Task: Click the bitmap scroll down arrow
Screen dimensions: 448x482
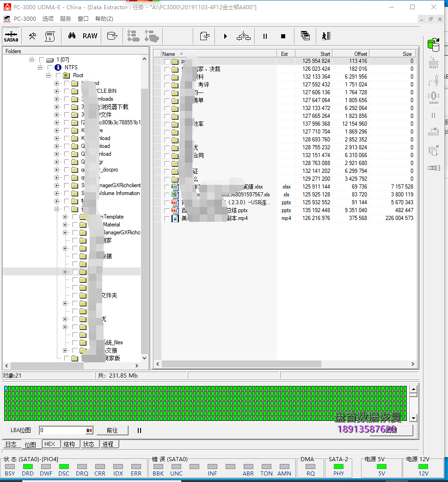Action: tap(414, 418)
